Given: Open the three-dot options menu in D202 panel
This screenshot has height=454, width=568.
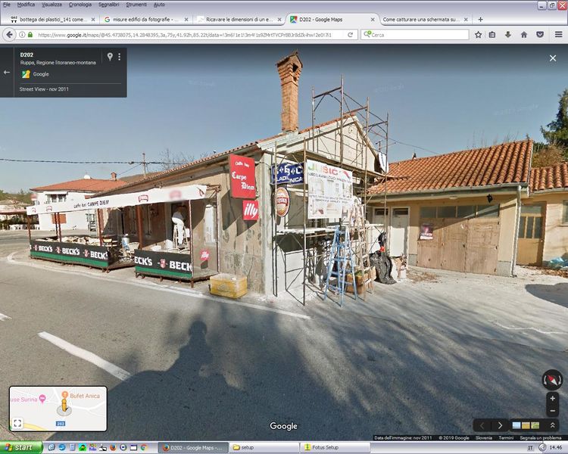Looking at the screenshot, I should coord(119,57).
